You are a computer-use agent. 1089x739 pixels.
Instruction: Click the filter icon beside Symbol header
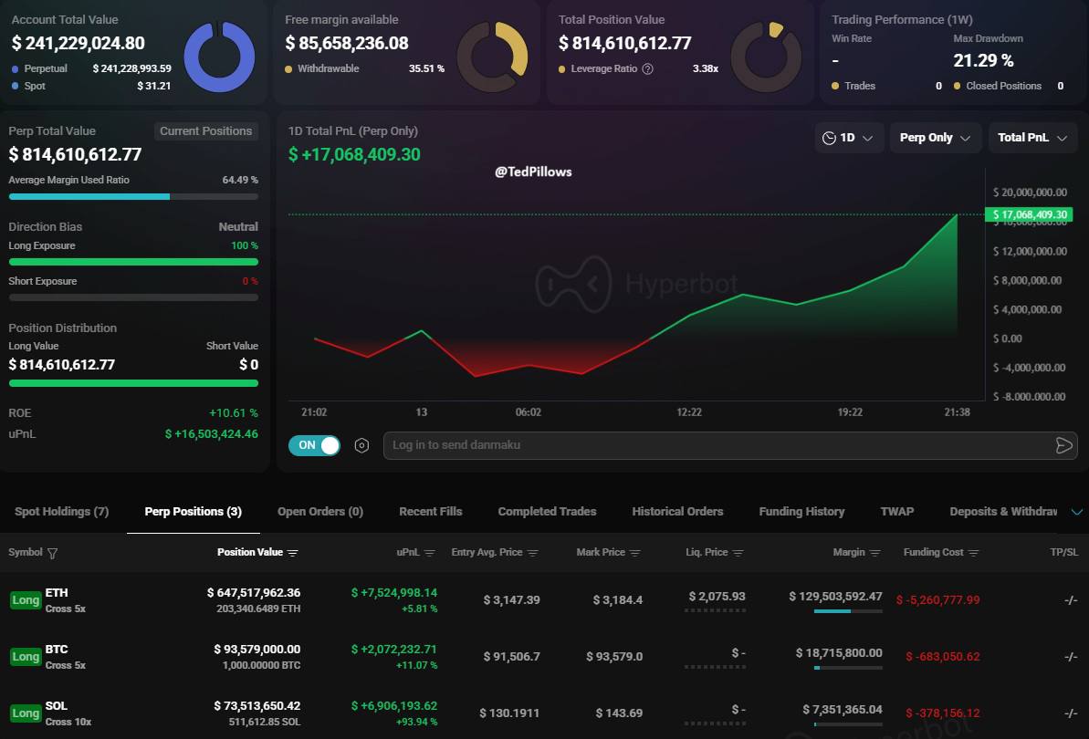tap(52, 553)
